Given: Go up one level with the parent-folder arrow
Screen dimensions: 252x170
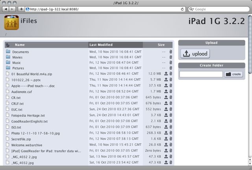Looking at the screenshot, I should coord(8,45).
